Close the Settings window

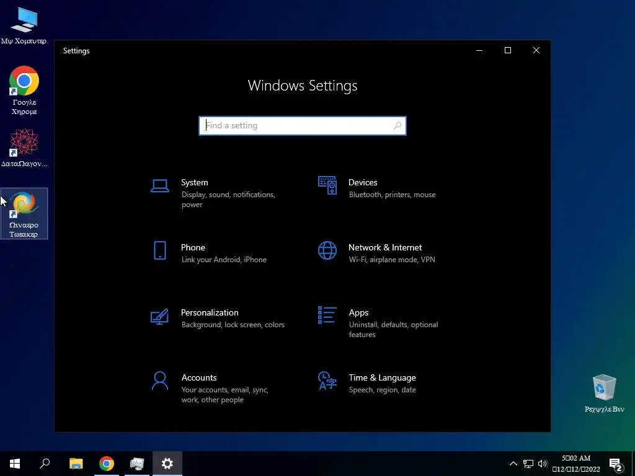tap(536, 50)
